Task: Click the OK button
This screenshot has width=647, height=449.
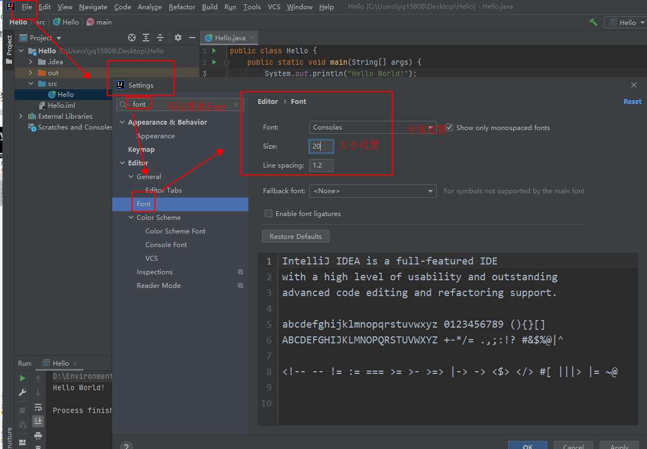Action: point(527,446)
